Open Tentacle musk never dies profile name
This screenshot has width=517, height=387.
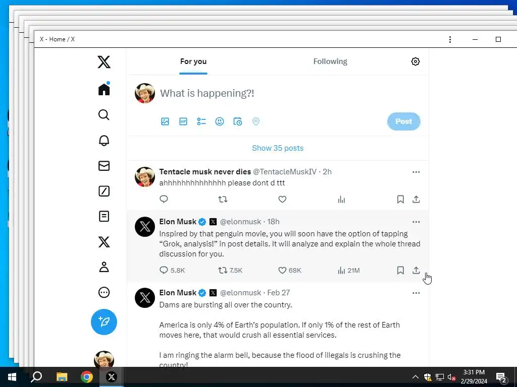(x=205, y=171)
